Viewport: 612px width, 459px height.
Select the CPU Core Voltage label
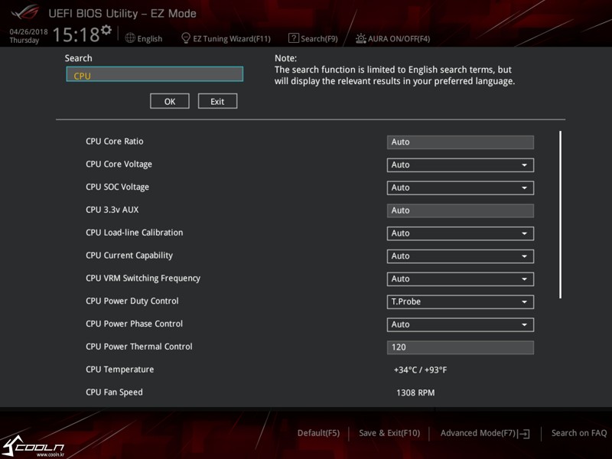point(119,164)
